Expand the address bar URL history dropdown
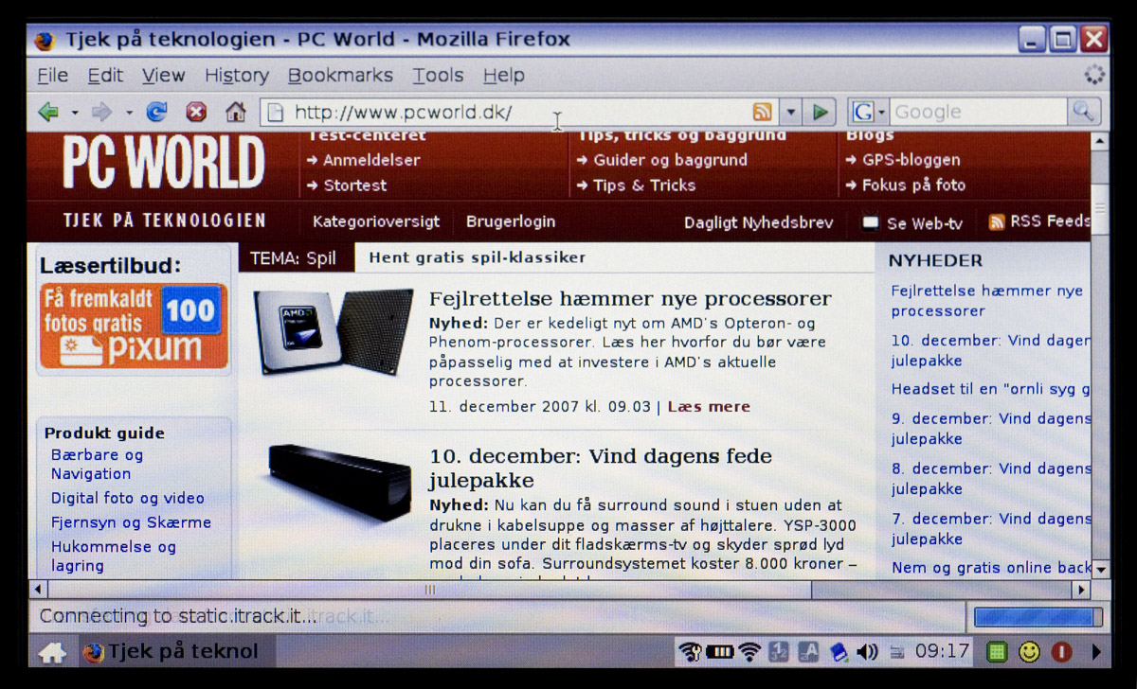The height and width of the screenshot is (689, 1137). [791, 113]
